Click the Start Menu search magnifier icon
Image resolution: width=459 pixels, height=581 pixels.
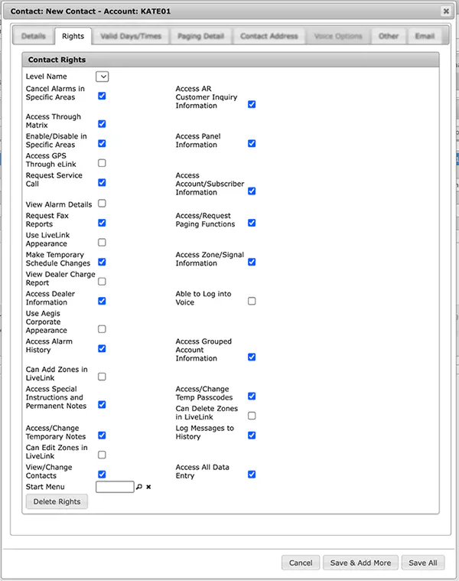(x=138, y=487)
